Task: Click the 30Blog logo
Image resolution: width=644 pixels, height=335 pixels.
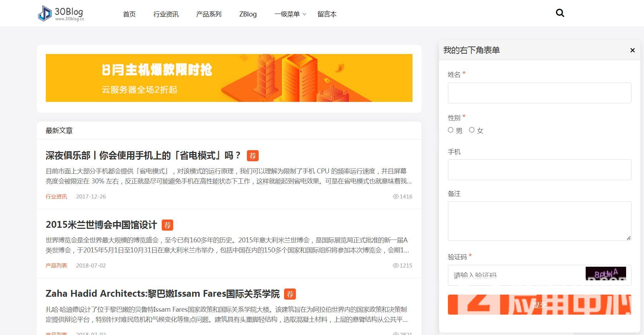Action: click(x=61, y=14)
